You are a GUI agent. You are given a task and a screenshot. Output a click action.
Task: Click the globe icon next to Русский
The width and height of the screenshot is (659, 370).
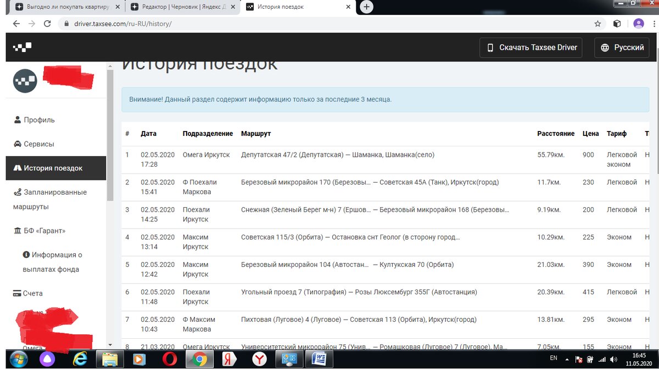click(x=605, y=48)
